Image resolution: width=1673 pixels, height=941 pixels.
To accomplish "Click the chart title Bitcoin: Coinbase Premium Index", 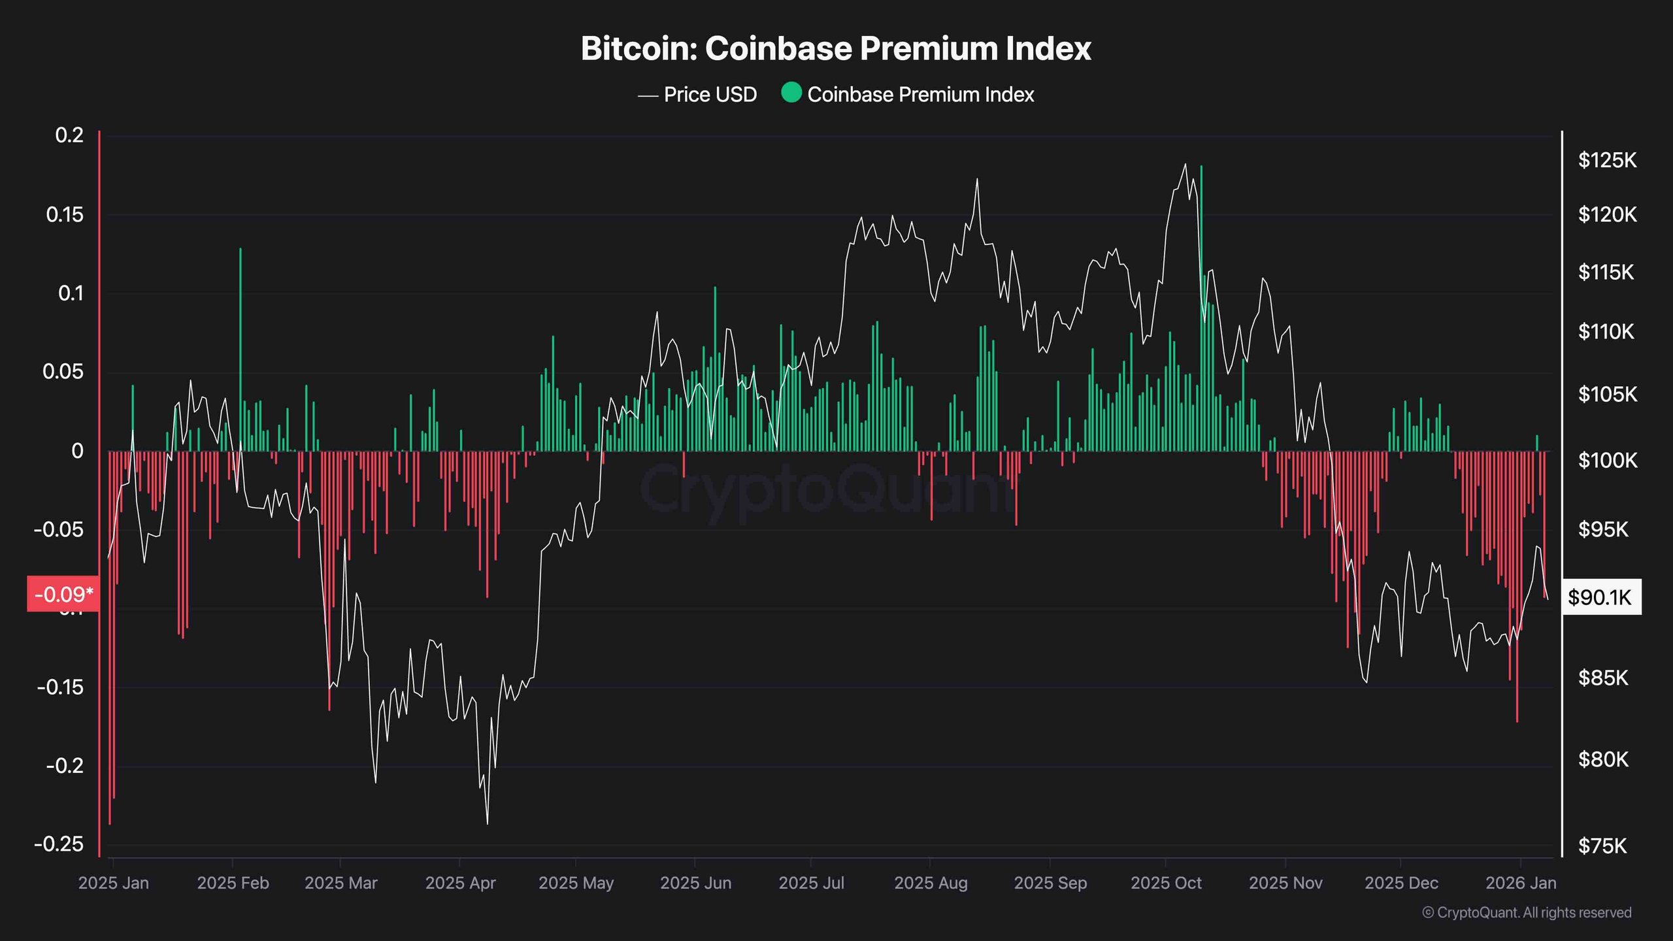I will 836,48.
